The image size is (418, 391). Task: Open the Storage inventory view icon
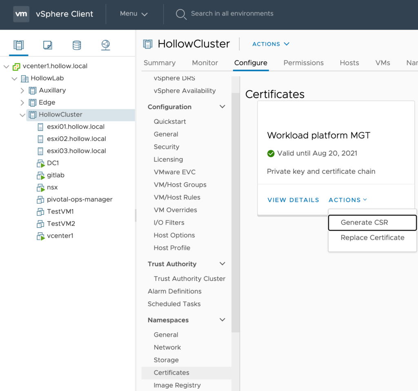click(x=77, y=45)
